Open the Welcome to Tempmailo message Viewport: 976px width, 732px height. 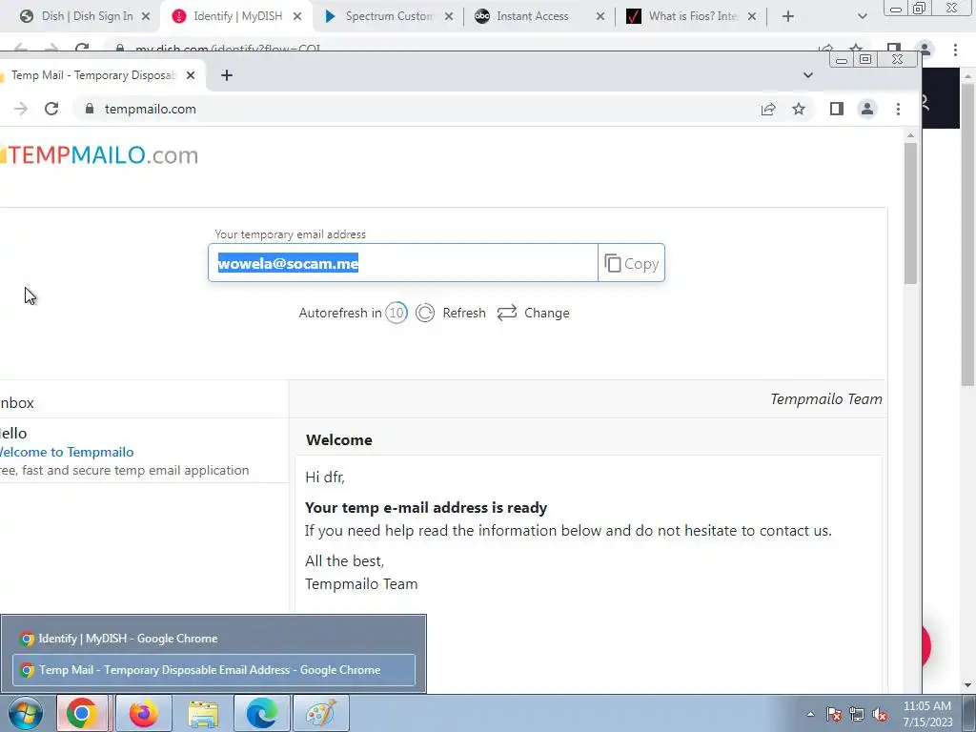68,452
